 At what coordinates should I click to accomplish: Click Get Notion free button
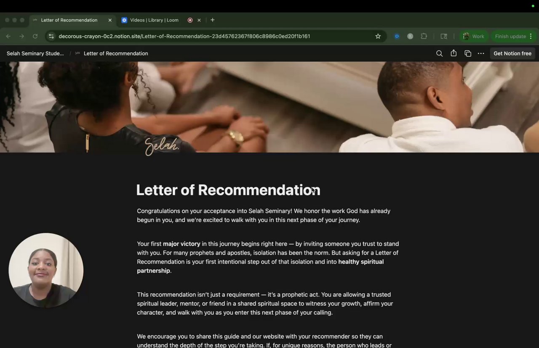click(512, 53)
